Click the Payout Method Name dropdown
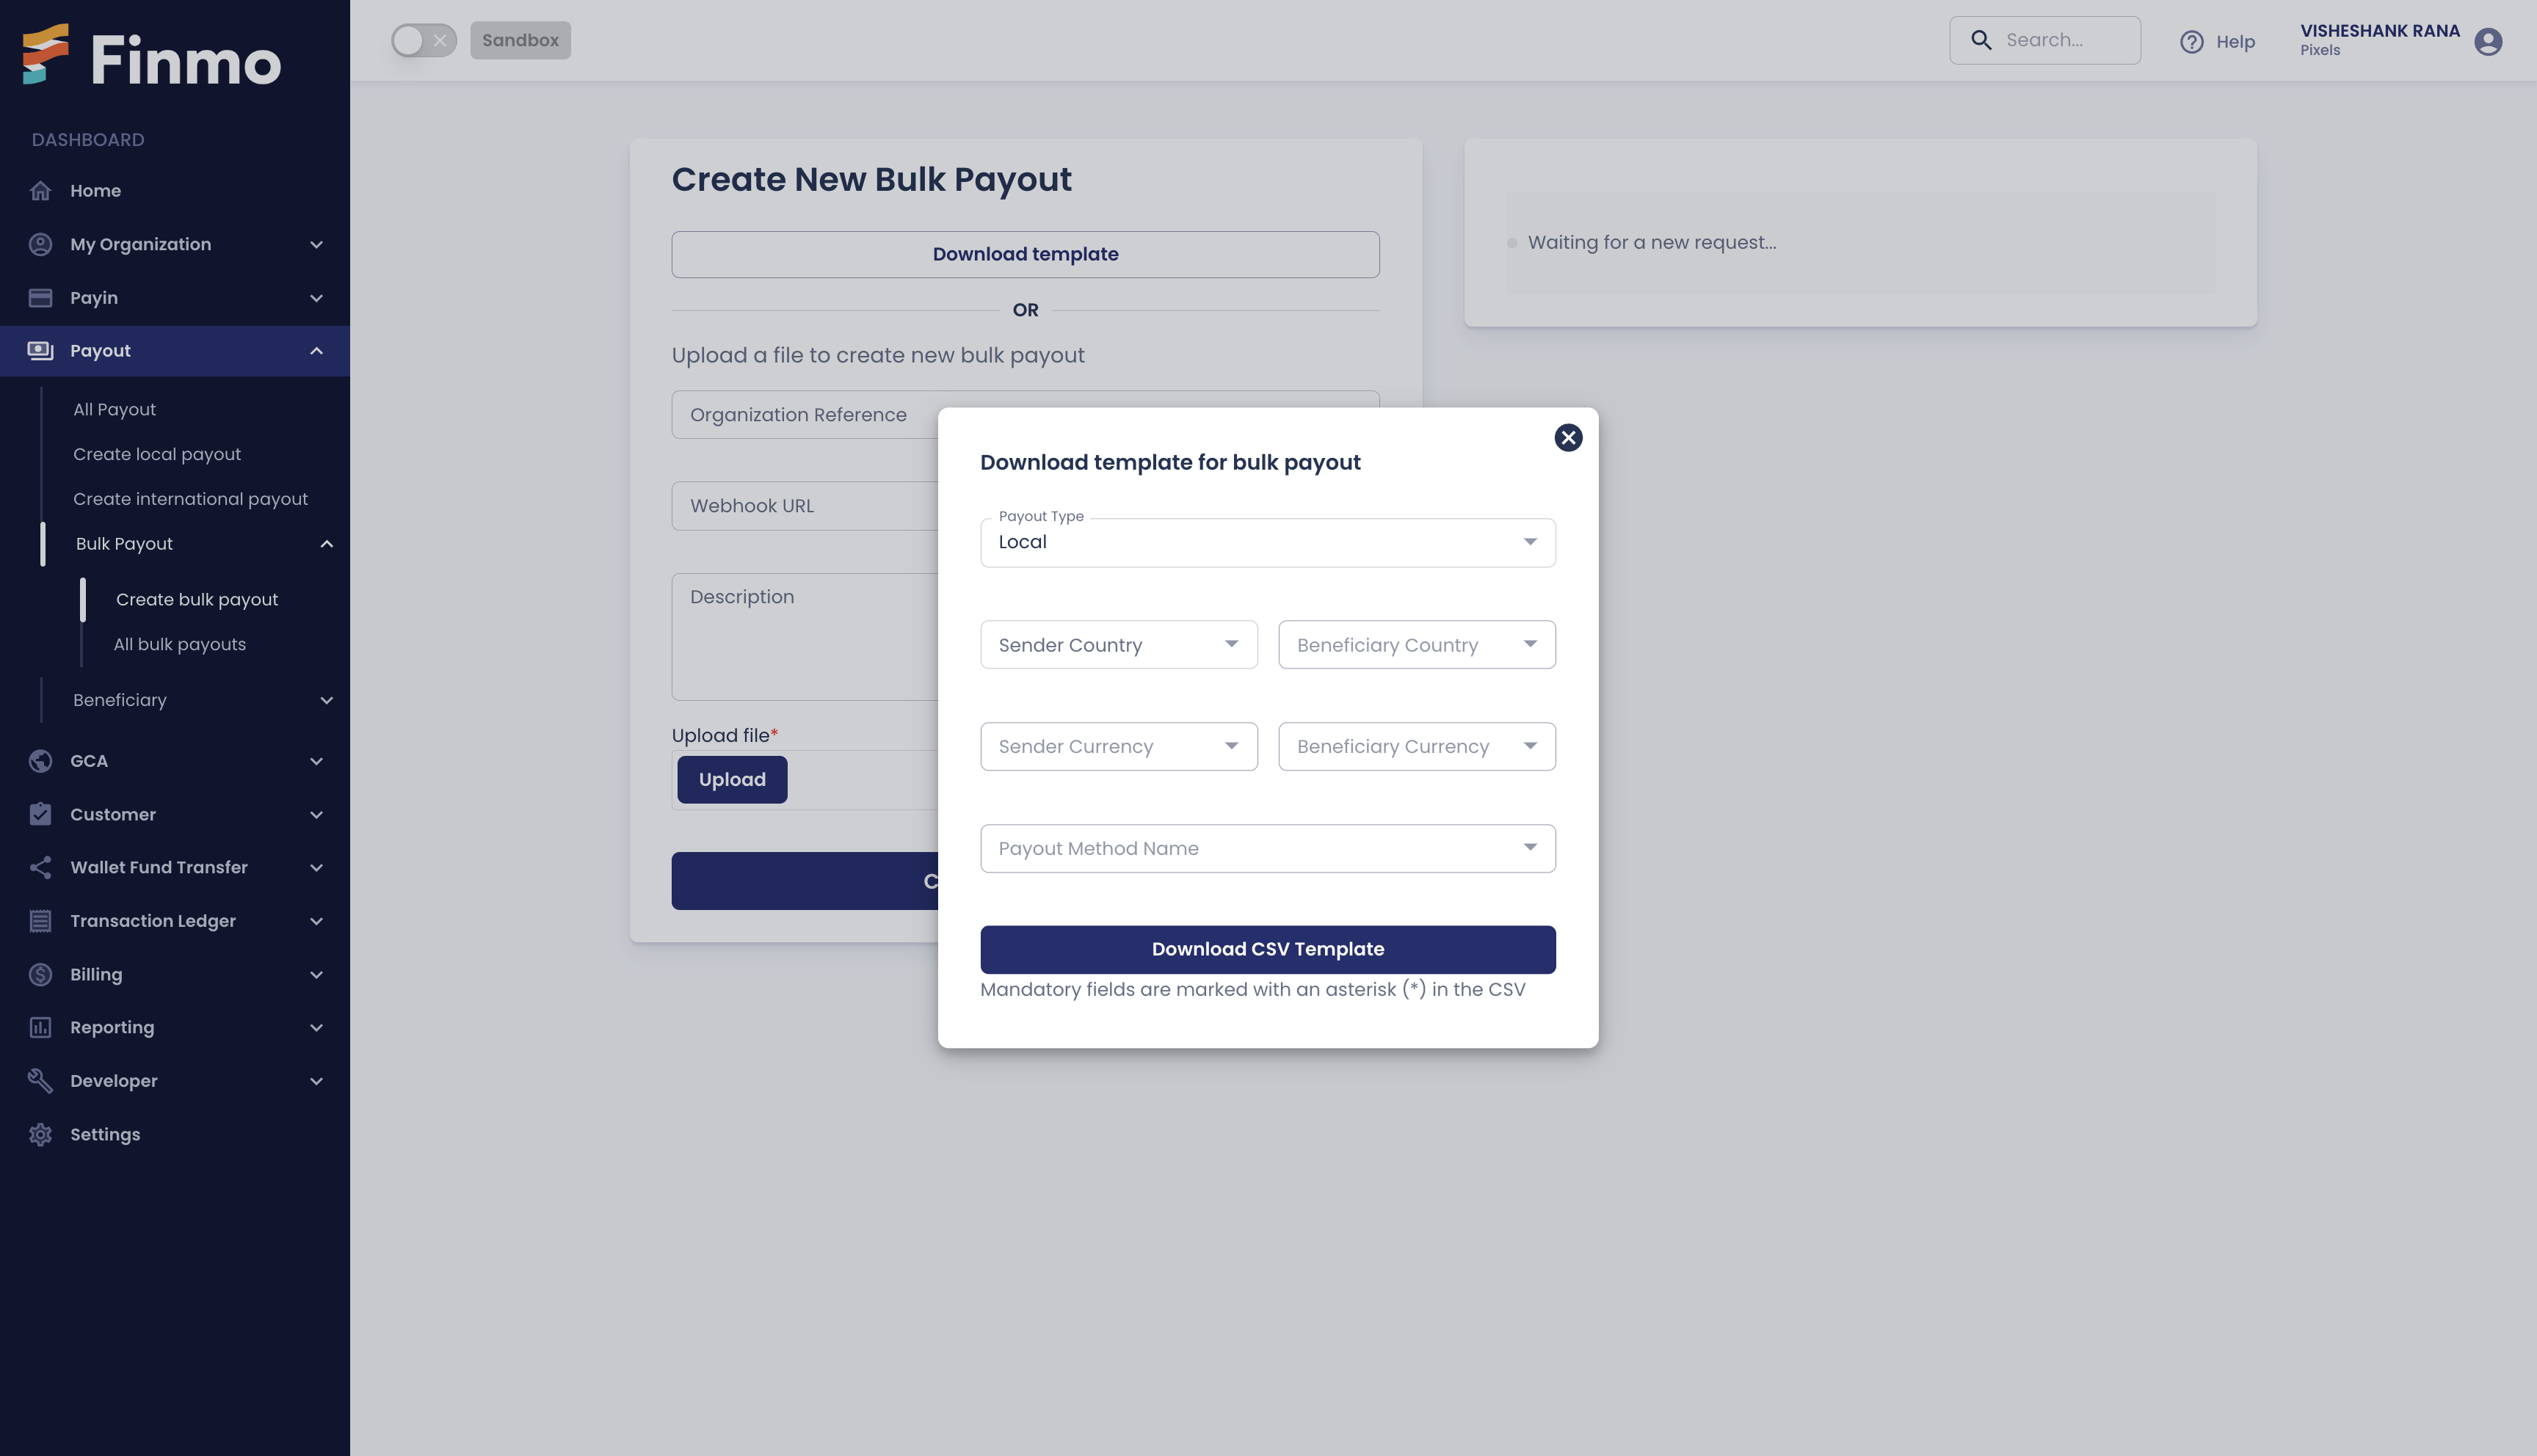This screenshot has height=1456, width=2537. (x=1267, y=848)
